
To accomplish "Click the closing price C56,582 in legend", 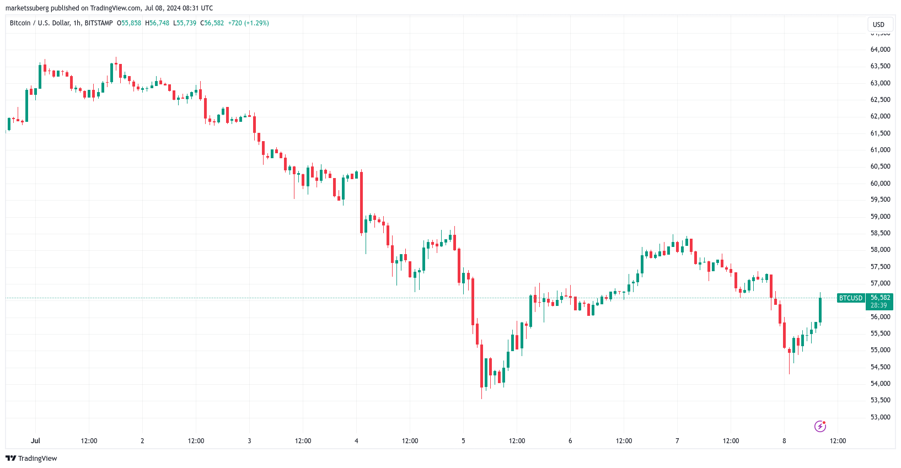I will [212, 23].
